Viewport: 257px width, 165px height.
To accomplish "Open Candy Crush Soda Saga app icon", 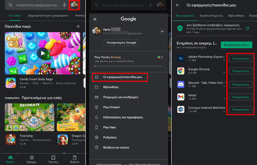I will 11,83.
